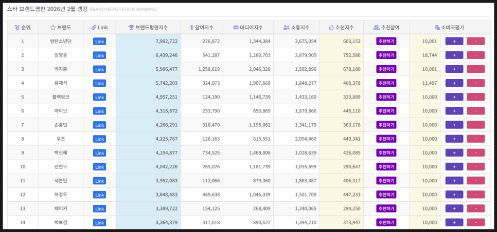The image size is (497, 232).
Task: Click minus button in 방탄소년단 row
Action: [476, 42]
